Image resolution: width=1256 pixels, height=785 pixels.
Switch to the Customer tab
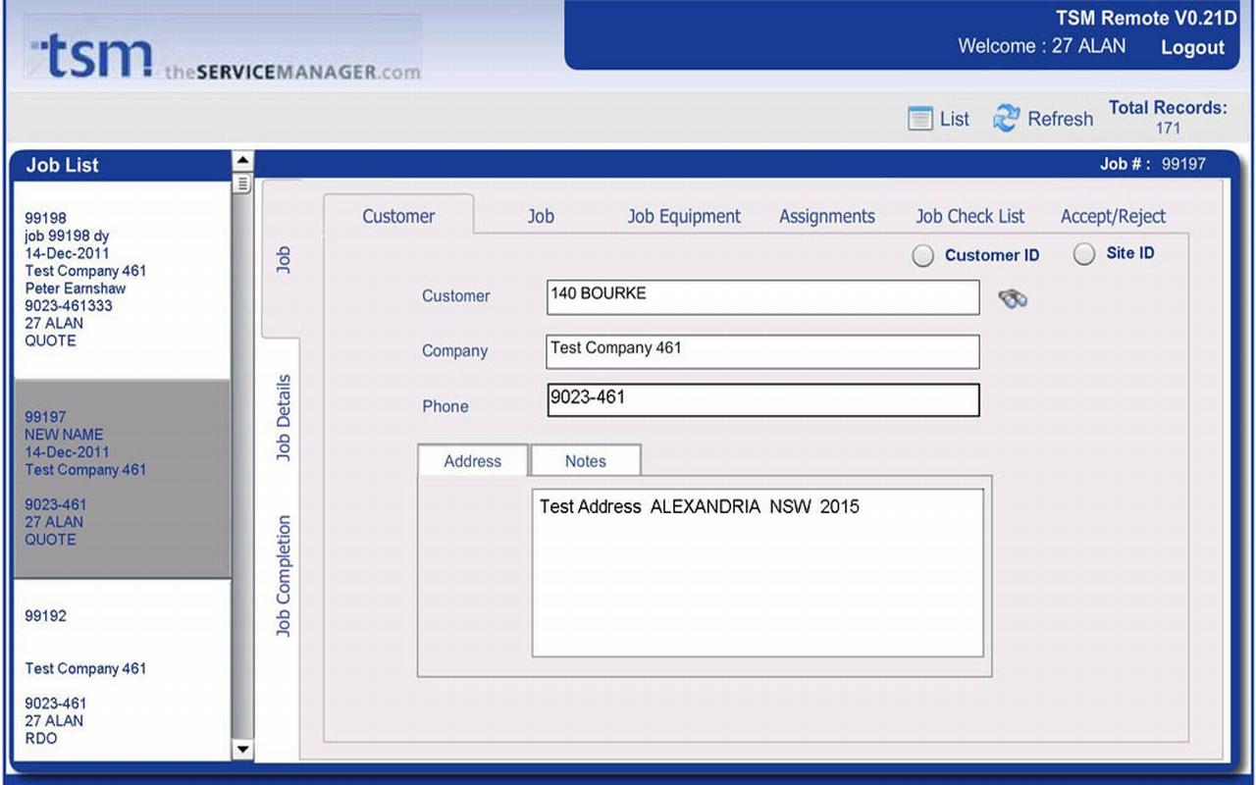click(x=398, y=216)
